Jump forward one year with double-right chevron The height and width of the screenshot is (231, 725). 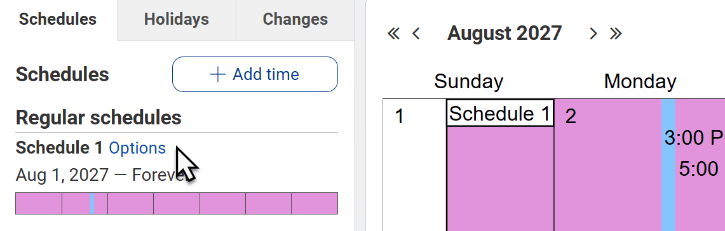[616, 34]
